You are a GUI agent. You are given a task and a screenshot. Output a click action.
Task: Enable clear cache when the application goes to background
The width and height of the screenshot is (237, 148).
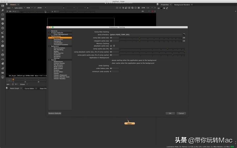(x=111, y=63)
